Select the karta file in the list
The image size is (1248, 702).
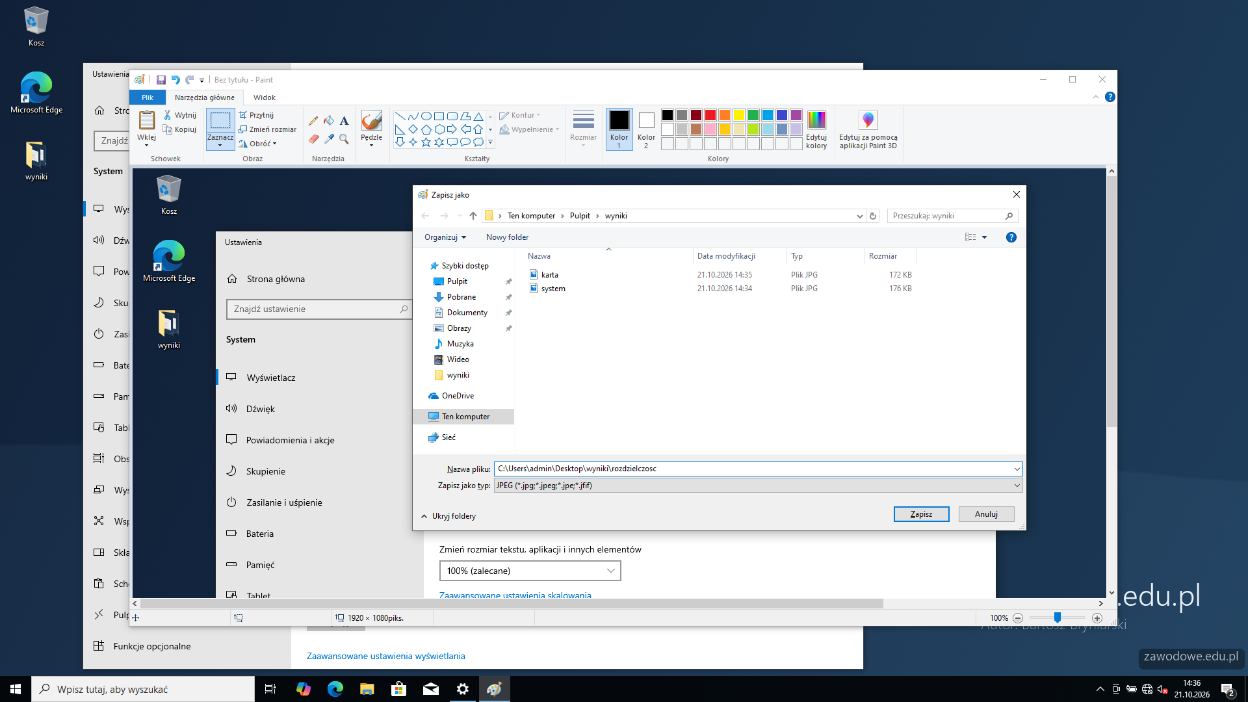550,275
